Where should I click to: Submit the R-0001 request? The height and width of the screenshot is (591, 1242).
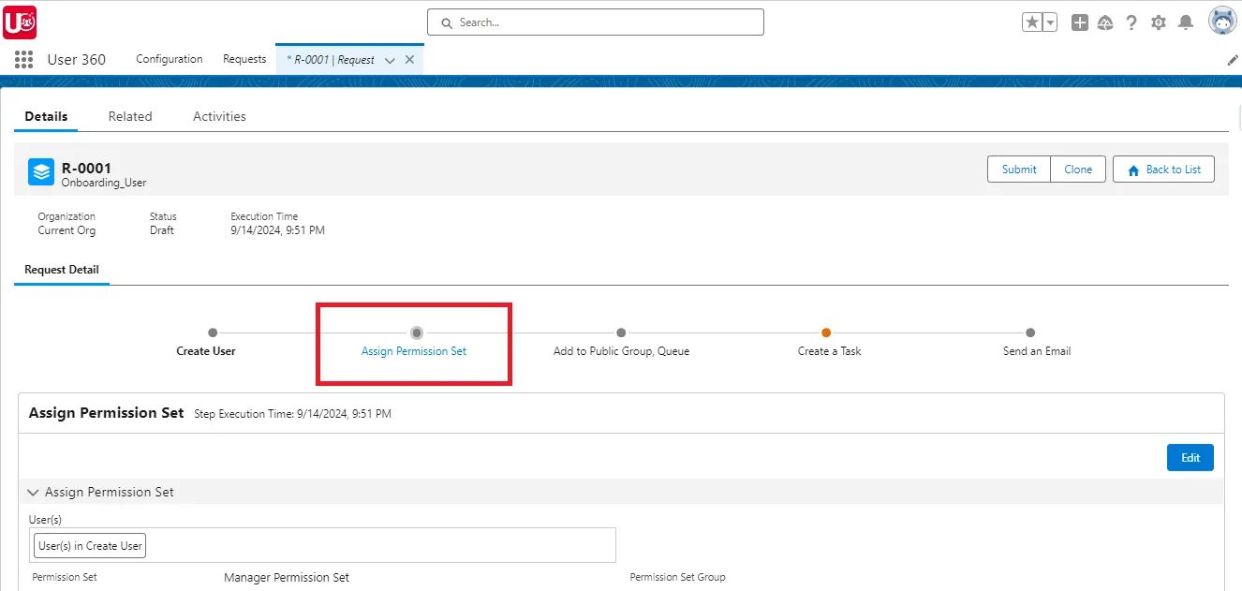pos(1018,169)
